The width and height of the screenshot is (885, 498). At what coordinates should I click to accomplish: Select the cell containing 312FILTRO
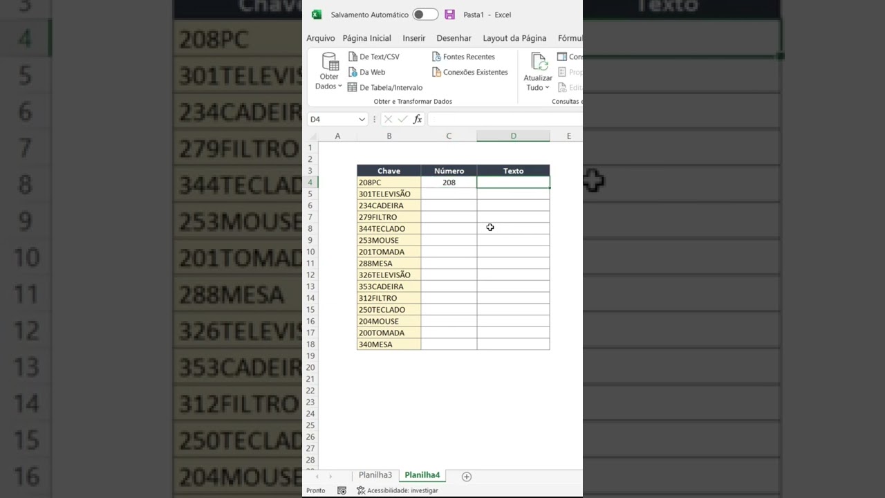[x=389, y=298]
